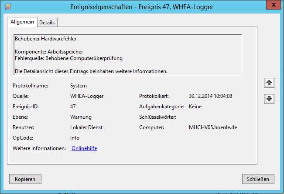Click inside the event description text box
The width and height of the screenshot is (284, 194).
tap(128, 54)
